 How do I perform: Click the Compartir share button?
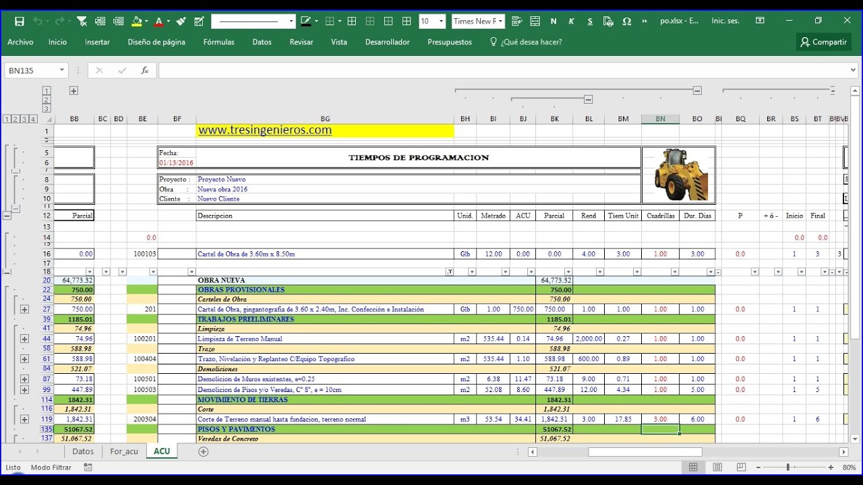(824, 42)
